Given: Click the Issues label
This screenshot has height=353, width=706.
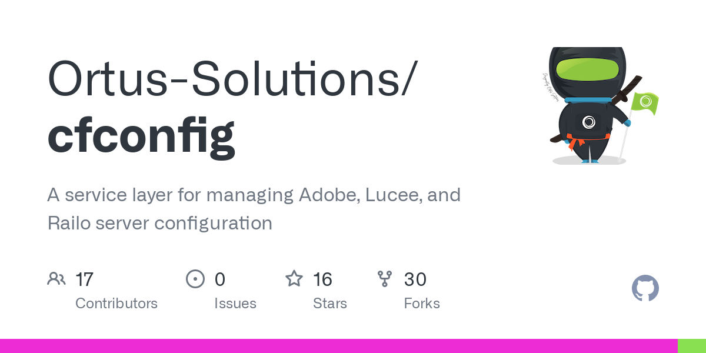Looking at the screenshot, I should (x=235, y=304).
